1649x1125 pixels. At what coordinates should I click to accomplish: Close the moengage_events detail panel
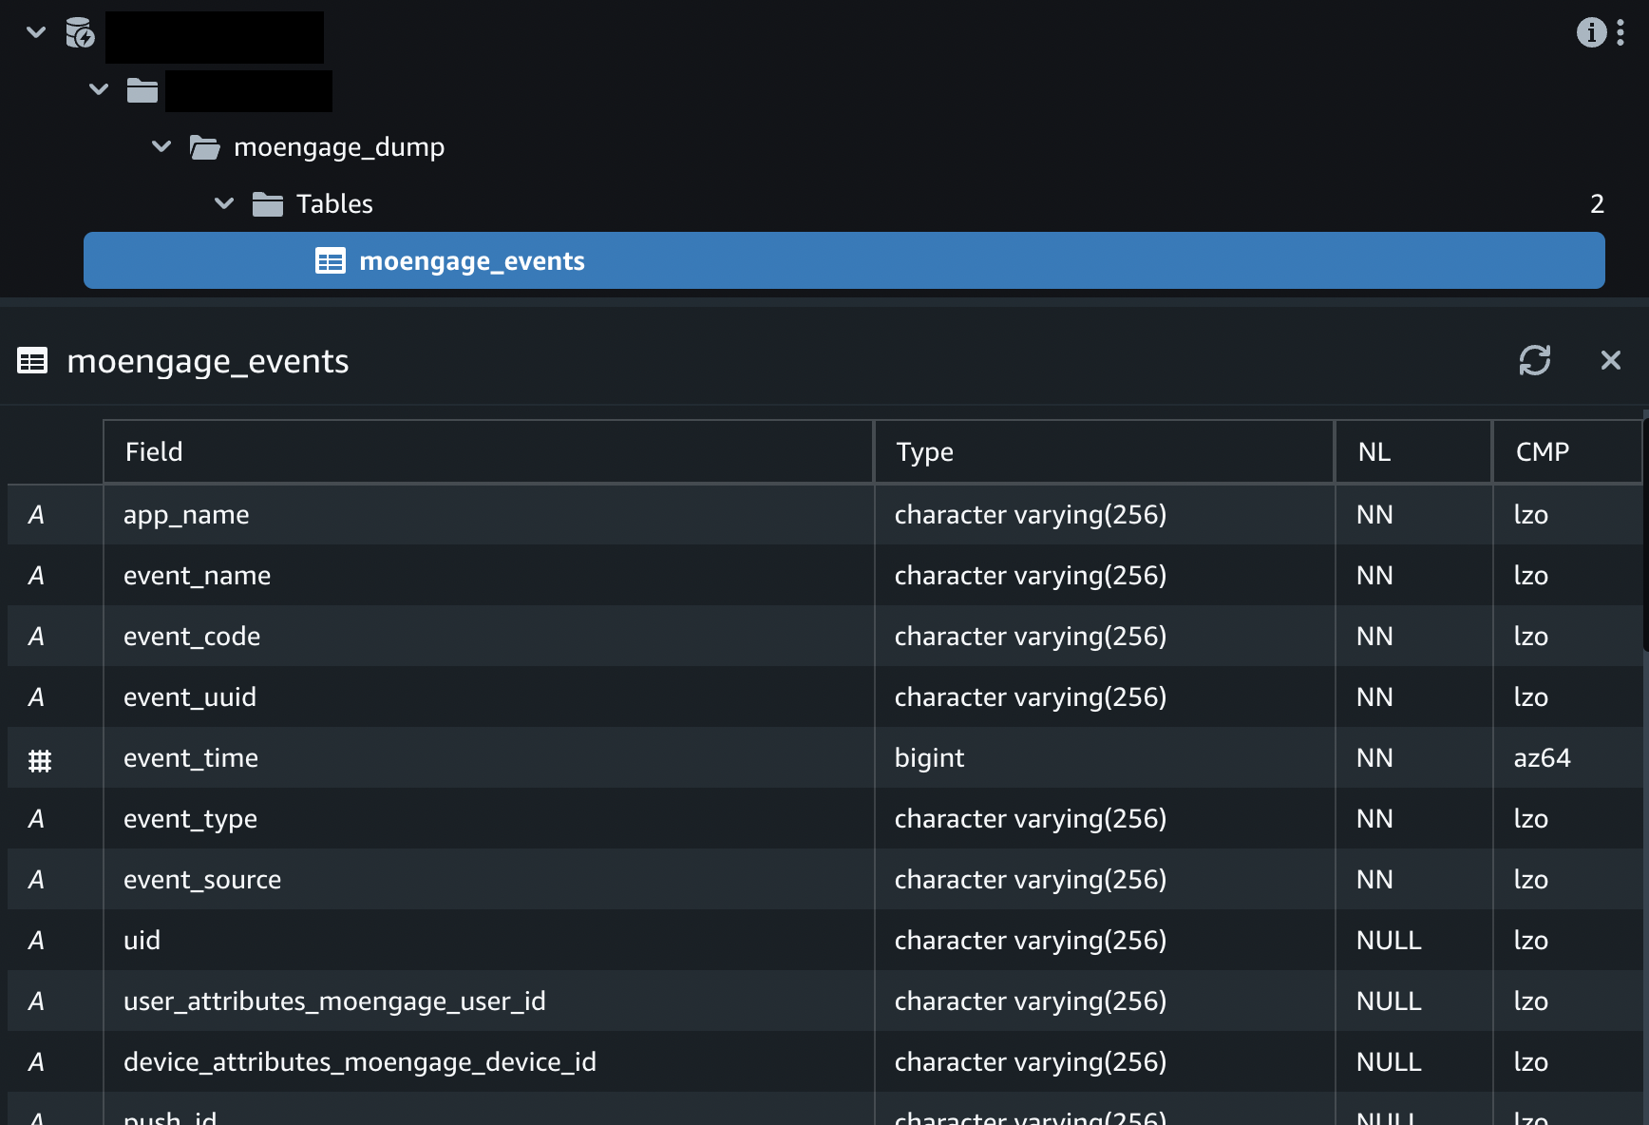(1611, 360)
